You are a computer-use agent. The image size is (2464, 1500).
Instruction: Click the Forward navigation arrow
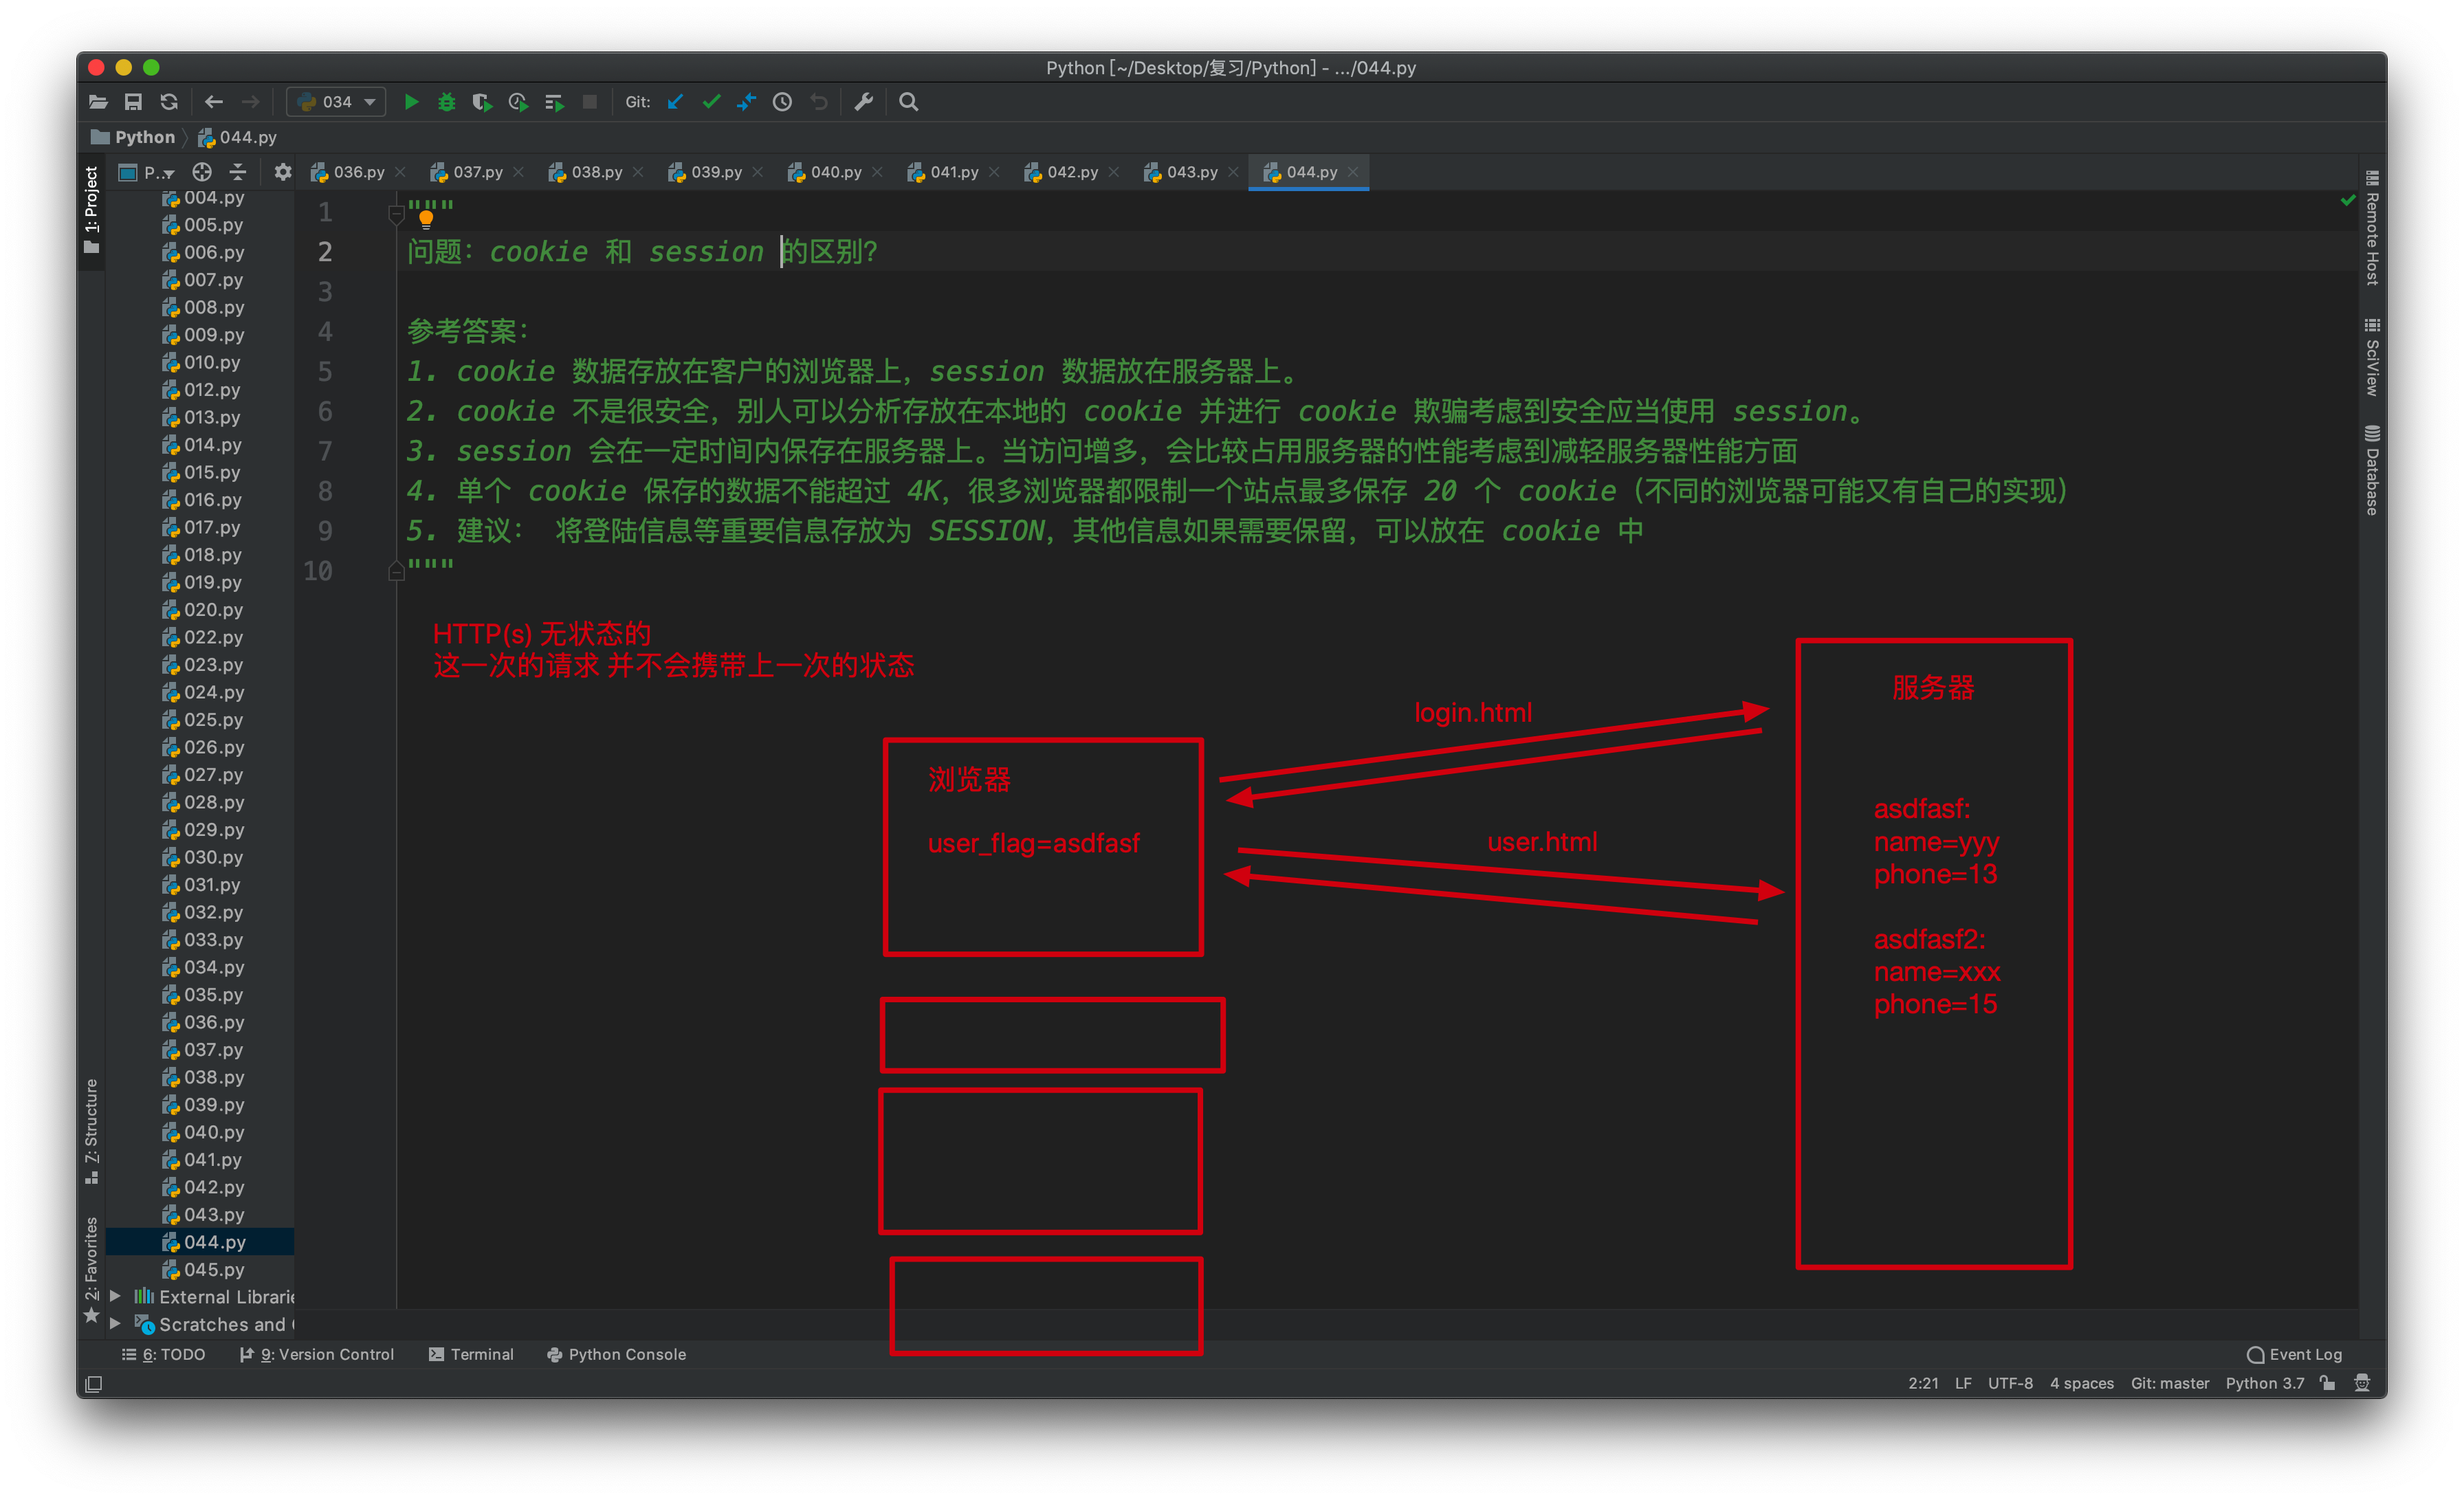coord(250,102)
